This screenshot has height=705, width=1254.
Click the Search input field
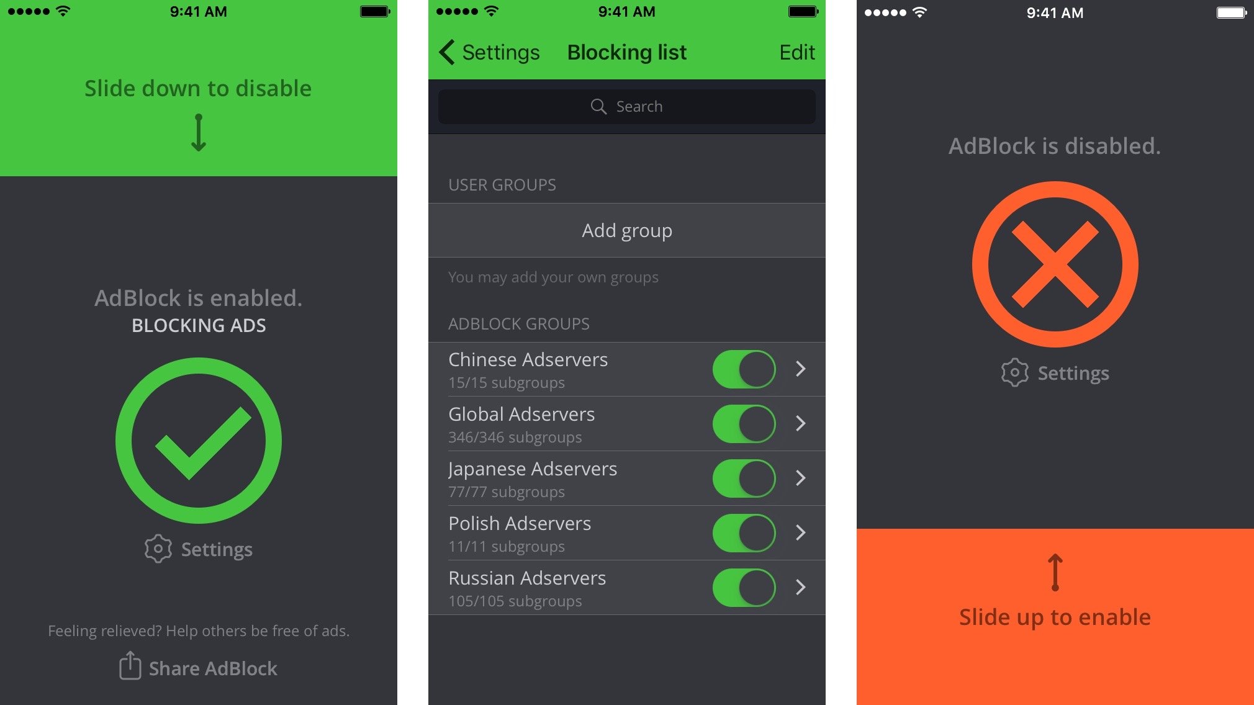click(626, 105)
